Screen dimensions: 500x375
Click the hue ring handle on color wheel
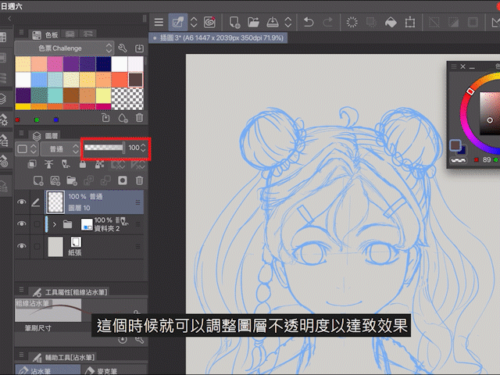pos(470,91)
